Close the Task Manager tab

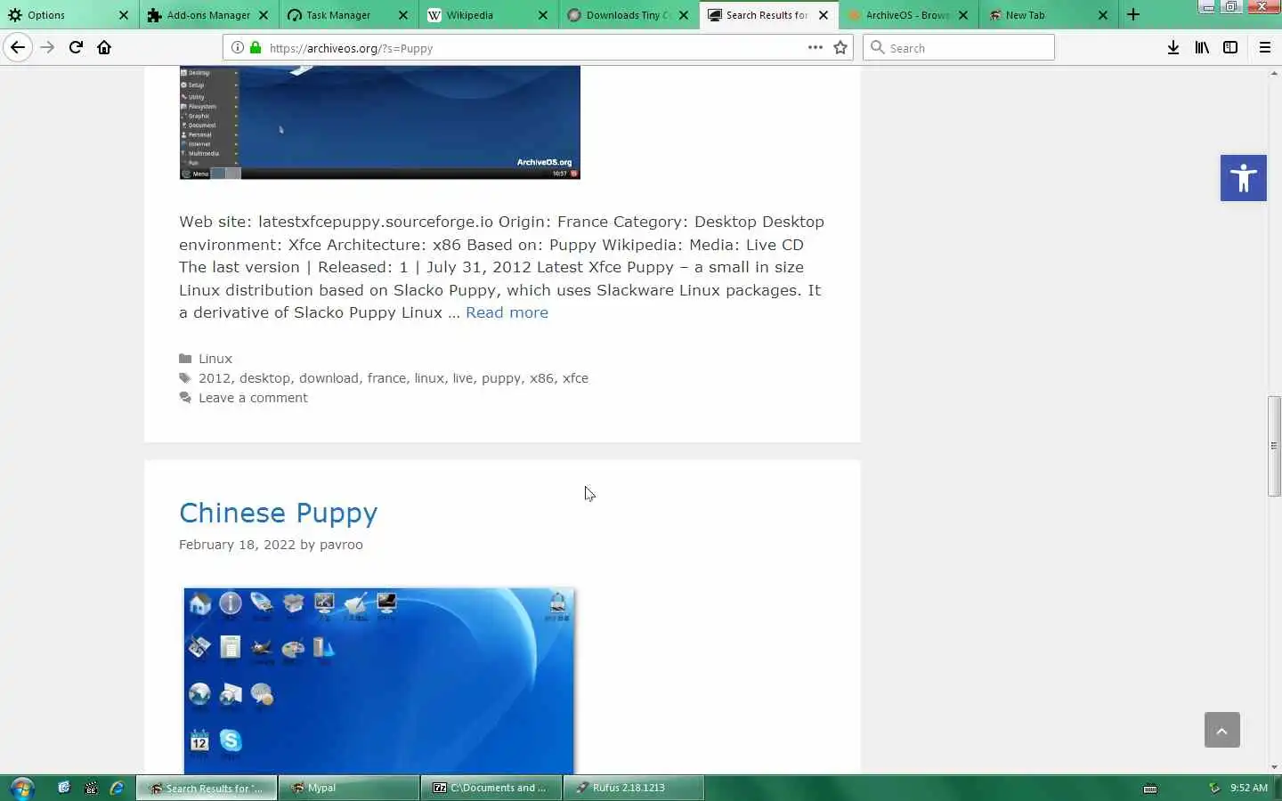(403, 15)
